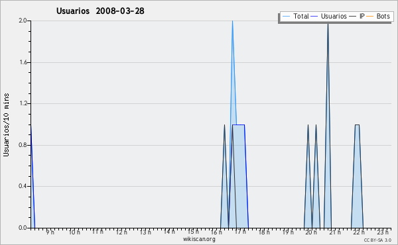
Task: Click the wikiscan.org text below the axis
Action: [199, 239]
